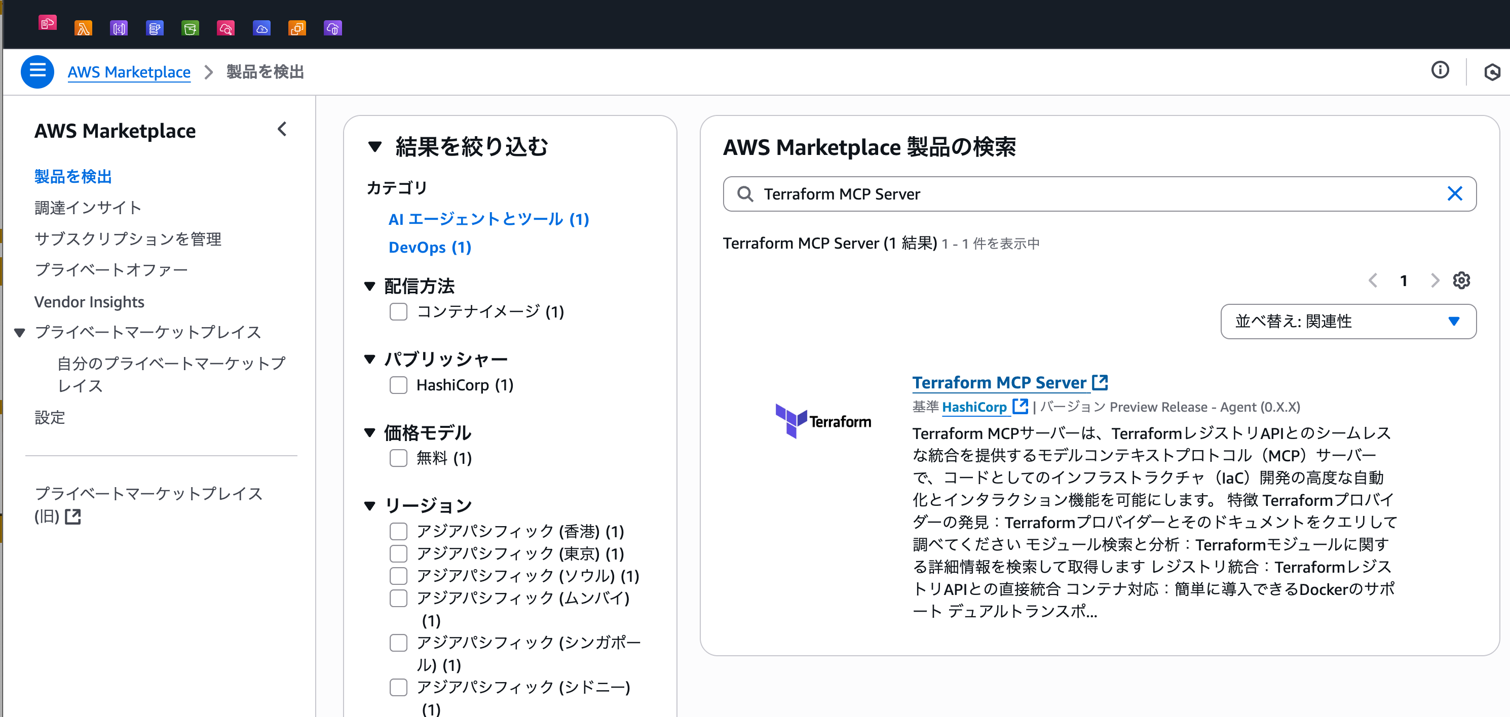Open the EC2 shortcut icon
This screenshot has width=1510, height=717.
click(x=297, y=28)
